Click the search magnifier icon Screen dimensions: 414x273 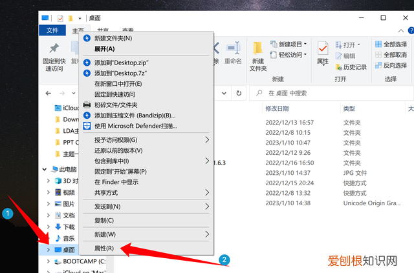click(259, 93)
